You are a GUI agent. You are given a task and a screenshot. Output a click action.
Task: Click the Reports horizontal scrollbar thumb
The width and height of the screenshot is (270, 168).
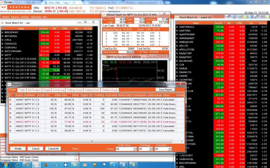(x=92, y=141)
